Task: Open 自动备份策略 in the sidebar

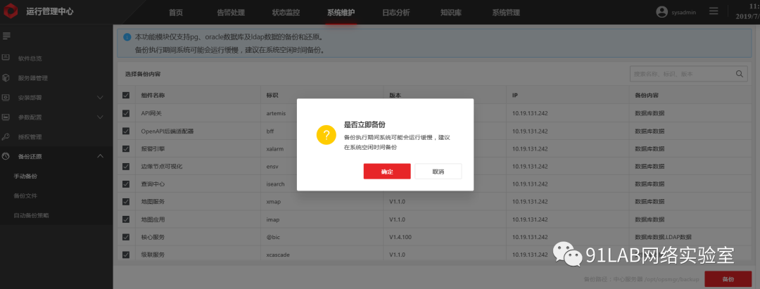Action: 31,215
